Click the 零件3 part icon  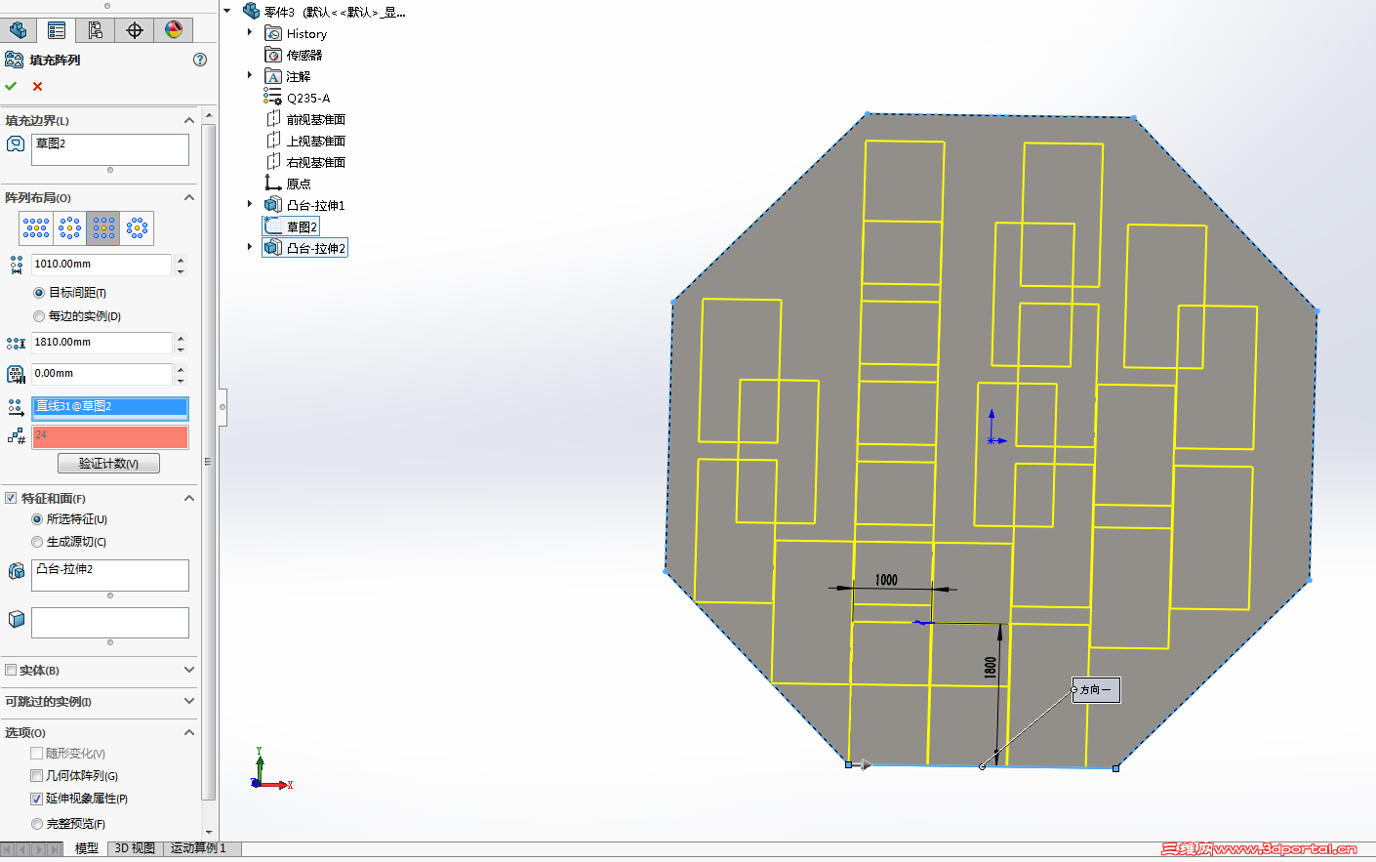(251, 11)
